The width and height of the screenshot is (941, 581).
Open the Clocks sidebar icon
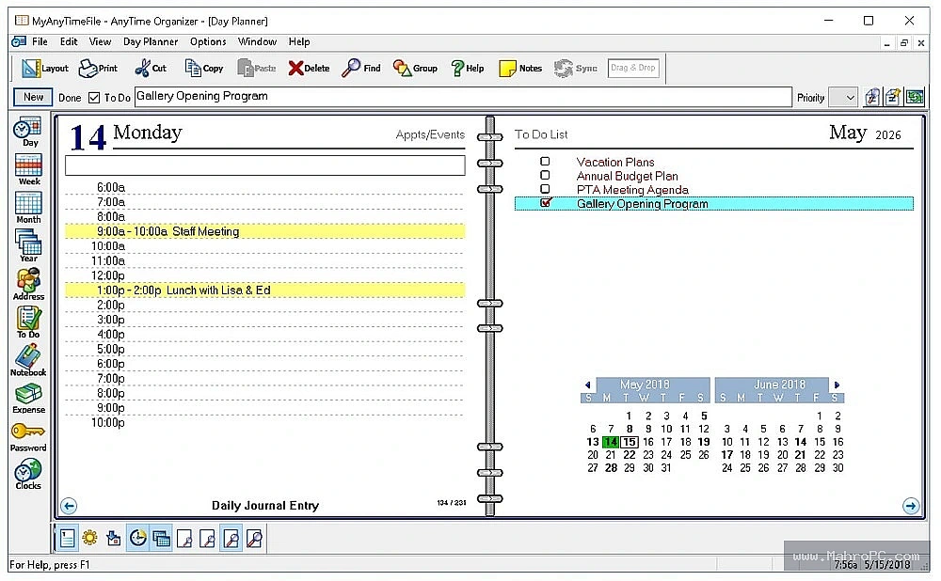(x=28, y=475)
